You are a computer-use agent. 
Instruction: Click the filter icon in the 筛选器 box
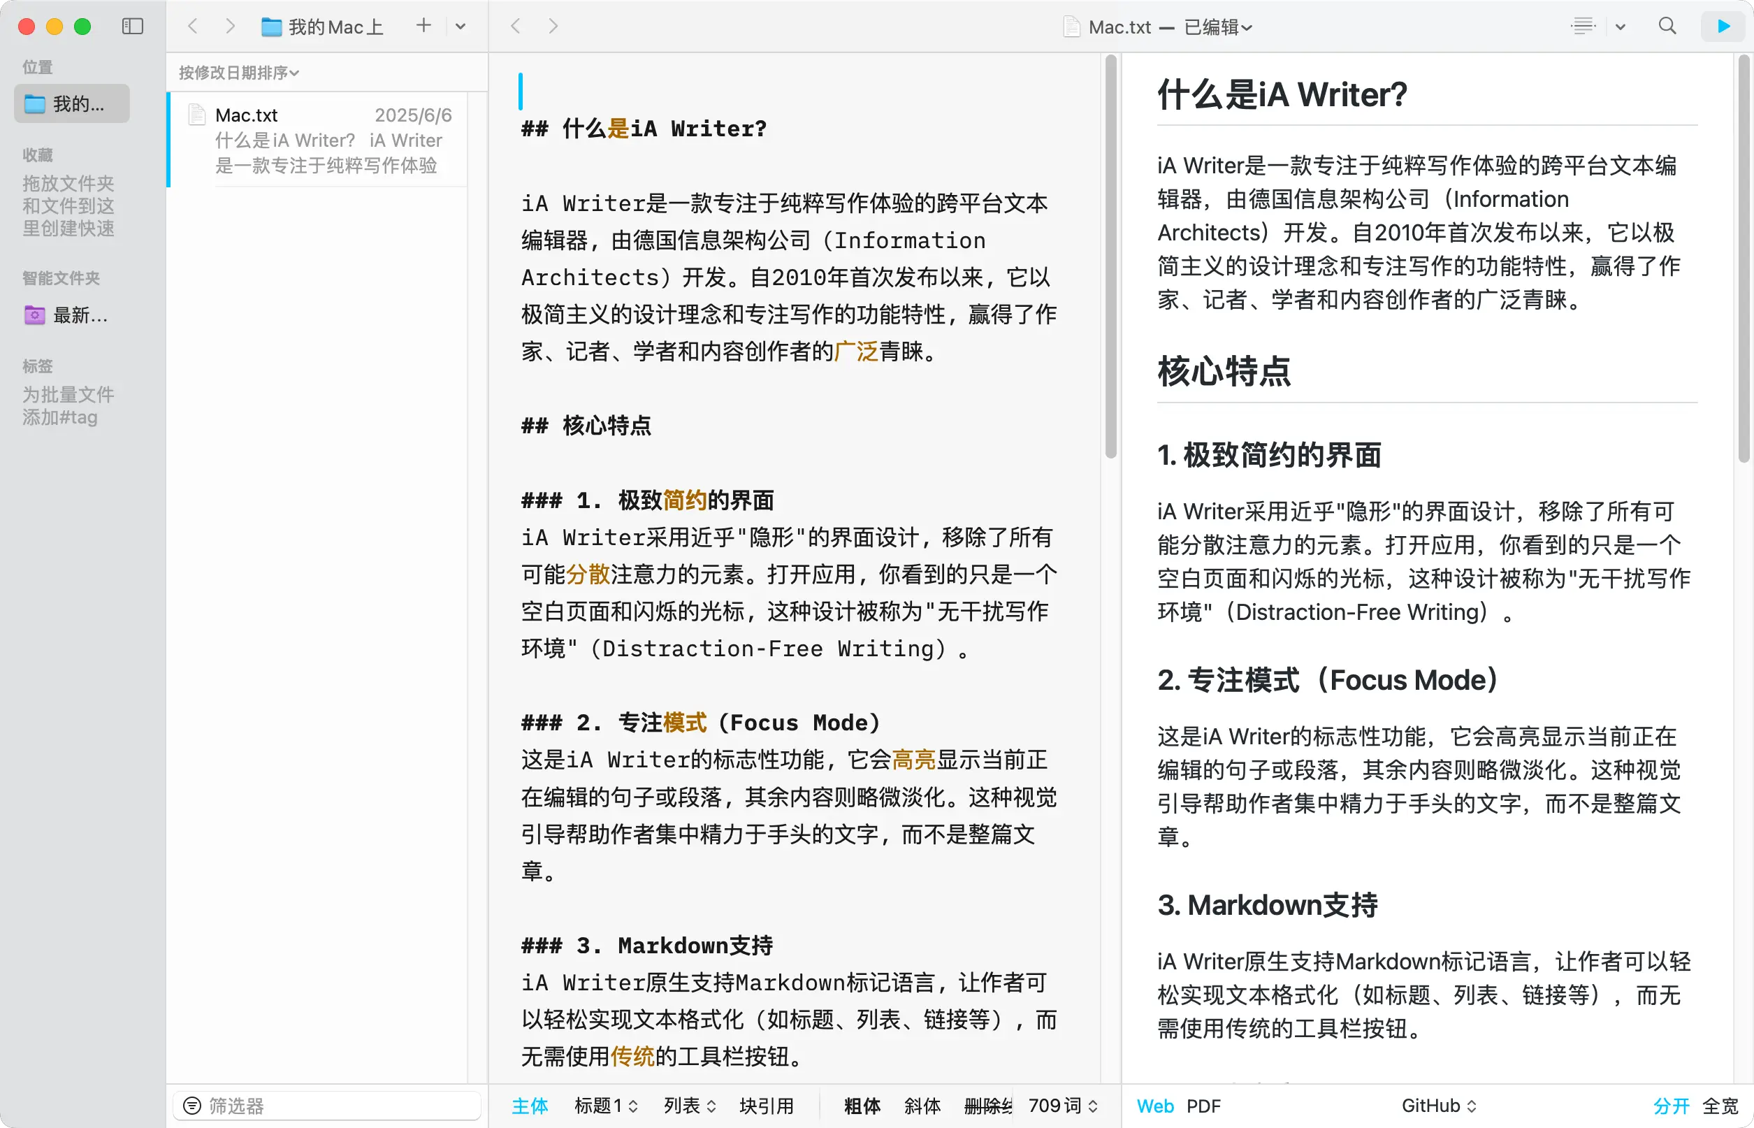[192, 1106]
